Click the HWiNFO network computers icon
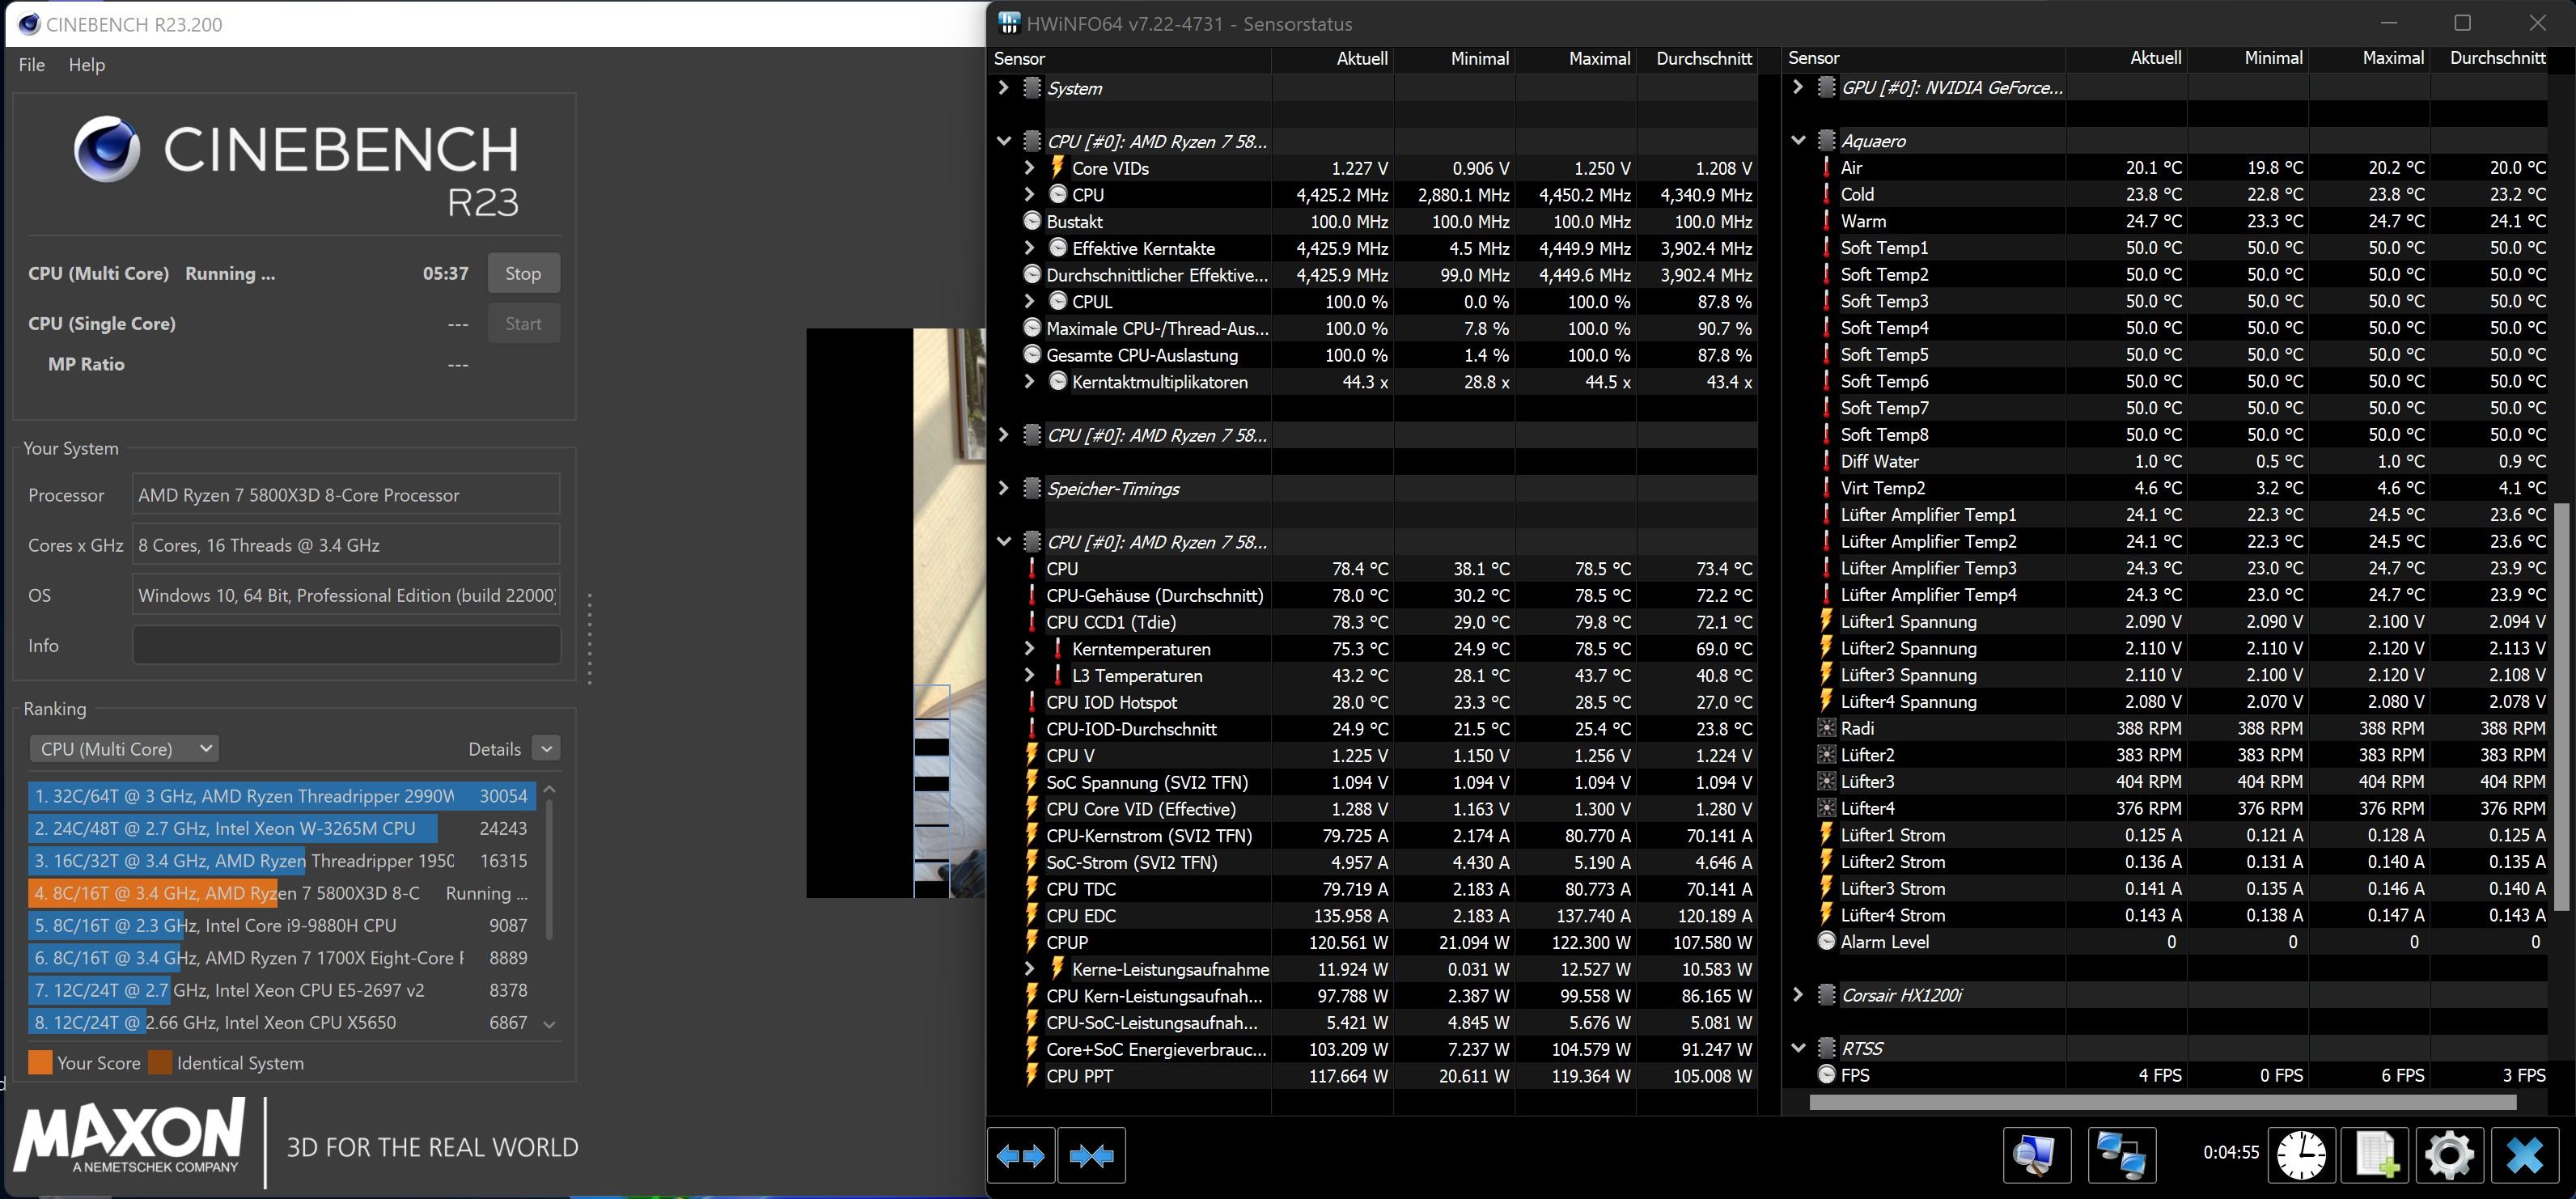The image size is (2576, 1199). coord(2121,1156)
